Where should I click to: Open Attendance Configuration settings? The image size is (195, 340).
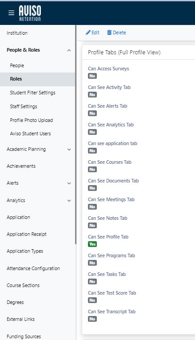point(33,268)
